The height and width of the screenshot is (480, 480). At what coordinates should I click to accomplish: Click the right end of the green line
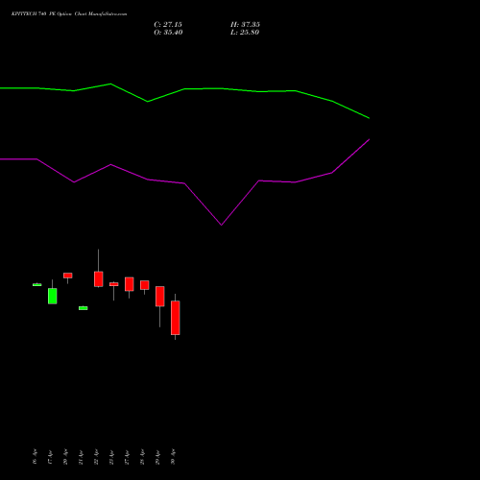click(369, 118)
